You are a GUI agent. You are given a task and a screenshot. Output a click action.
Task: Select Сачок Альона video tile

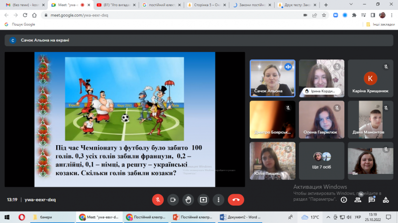[x=272, y=78]
